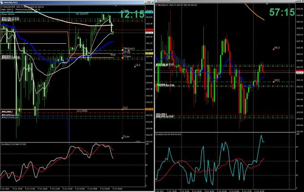Viewport: 304px width, 192px height.
Task: Click the 57:15 candle countdown timer
Action: click(x=282, y=12)
